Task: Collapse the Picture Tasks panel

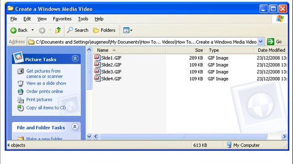Action: tap(75, 59)
